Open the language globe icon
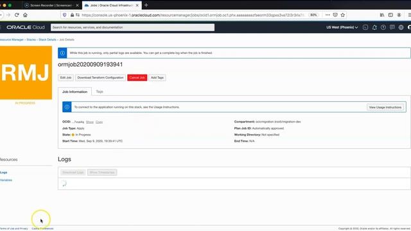This screenshot has width=411, height=231. point(401,27)
